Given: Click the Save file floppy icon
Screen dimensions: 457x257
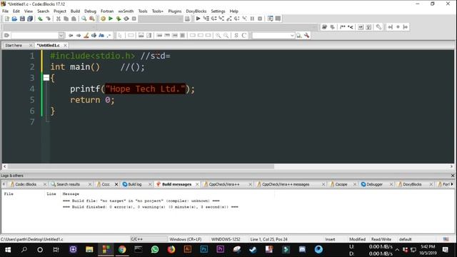Looking at the screenshot, I should point(22,19).
